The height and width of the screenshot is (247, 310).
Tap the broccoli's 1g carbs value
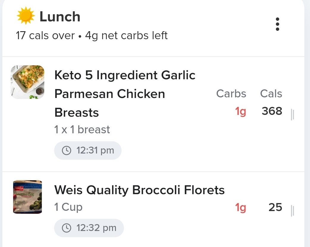(x=240, y=208)
